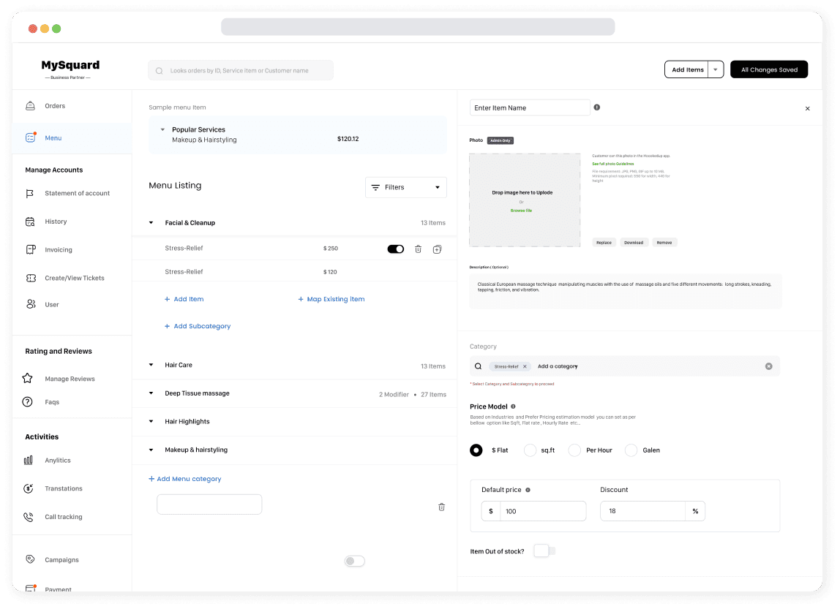Disable the first Stress-Relief item toggle
The height and width of the screenshot is (609, 840).
pyautogui.click(x=395, y=249)
